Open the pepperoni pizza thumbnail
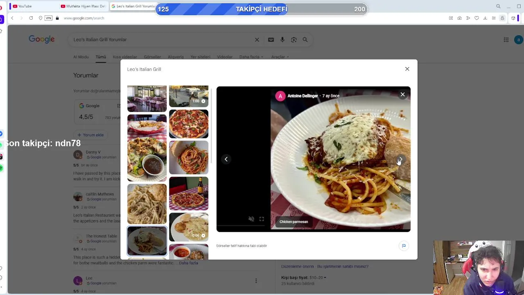Screen dimensions: 524x295 [189, 124]
